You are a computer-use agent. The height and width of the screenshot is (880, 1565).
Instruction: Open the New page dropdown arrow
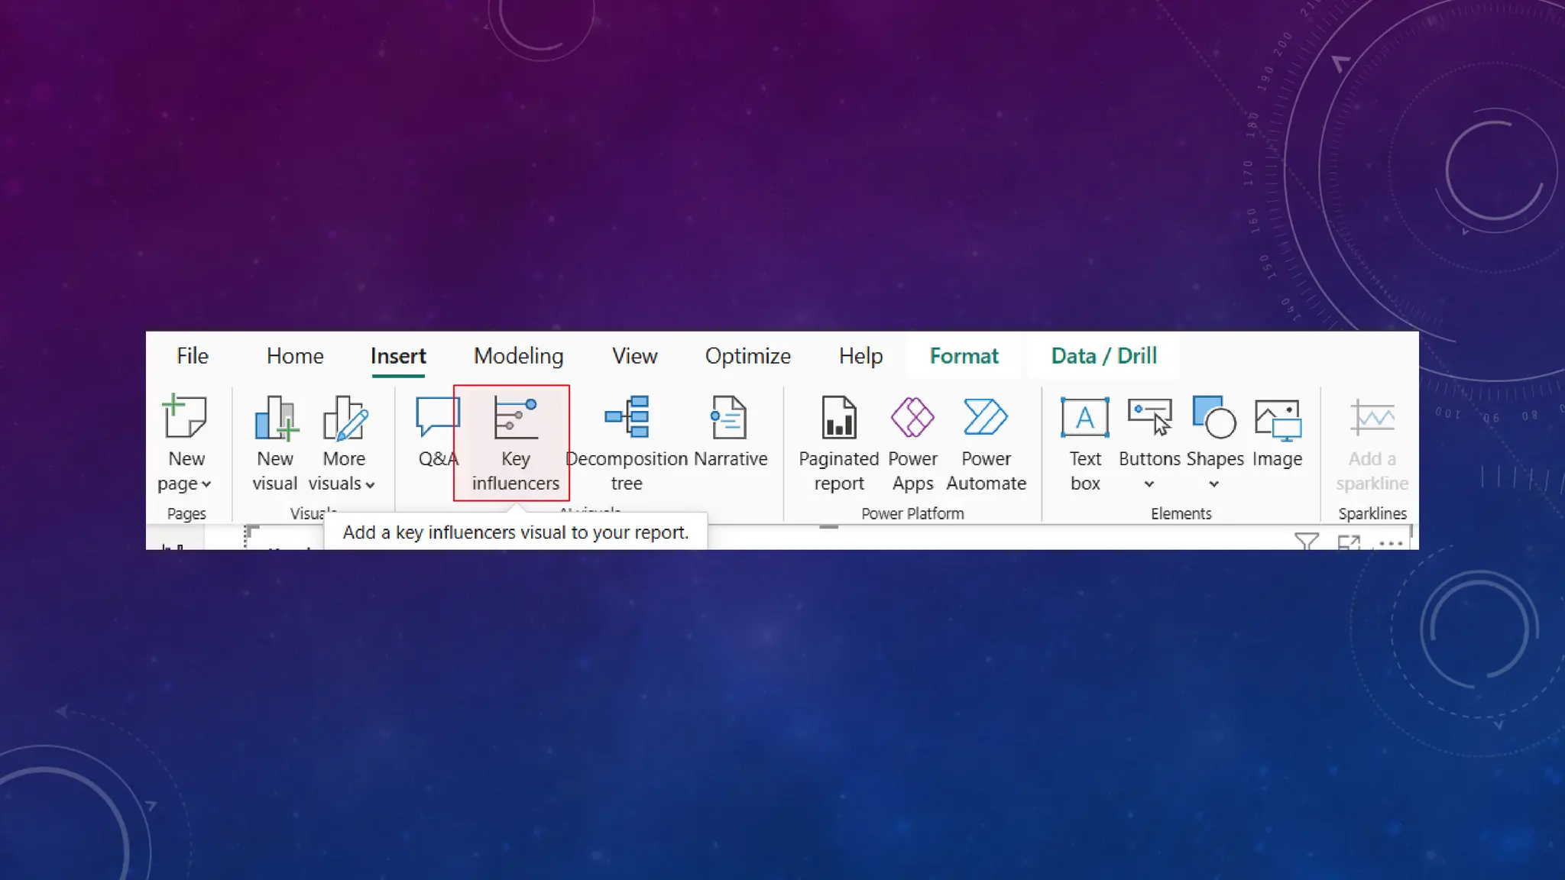tap(206, 484)
